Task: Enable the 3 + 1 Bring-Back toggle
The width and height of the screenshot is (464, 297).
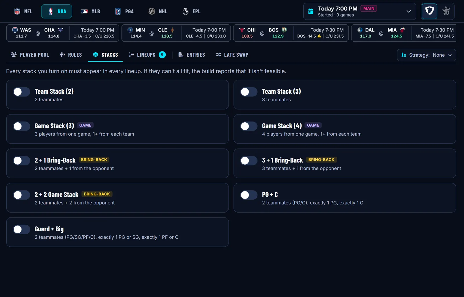Action: [249, 161]
